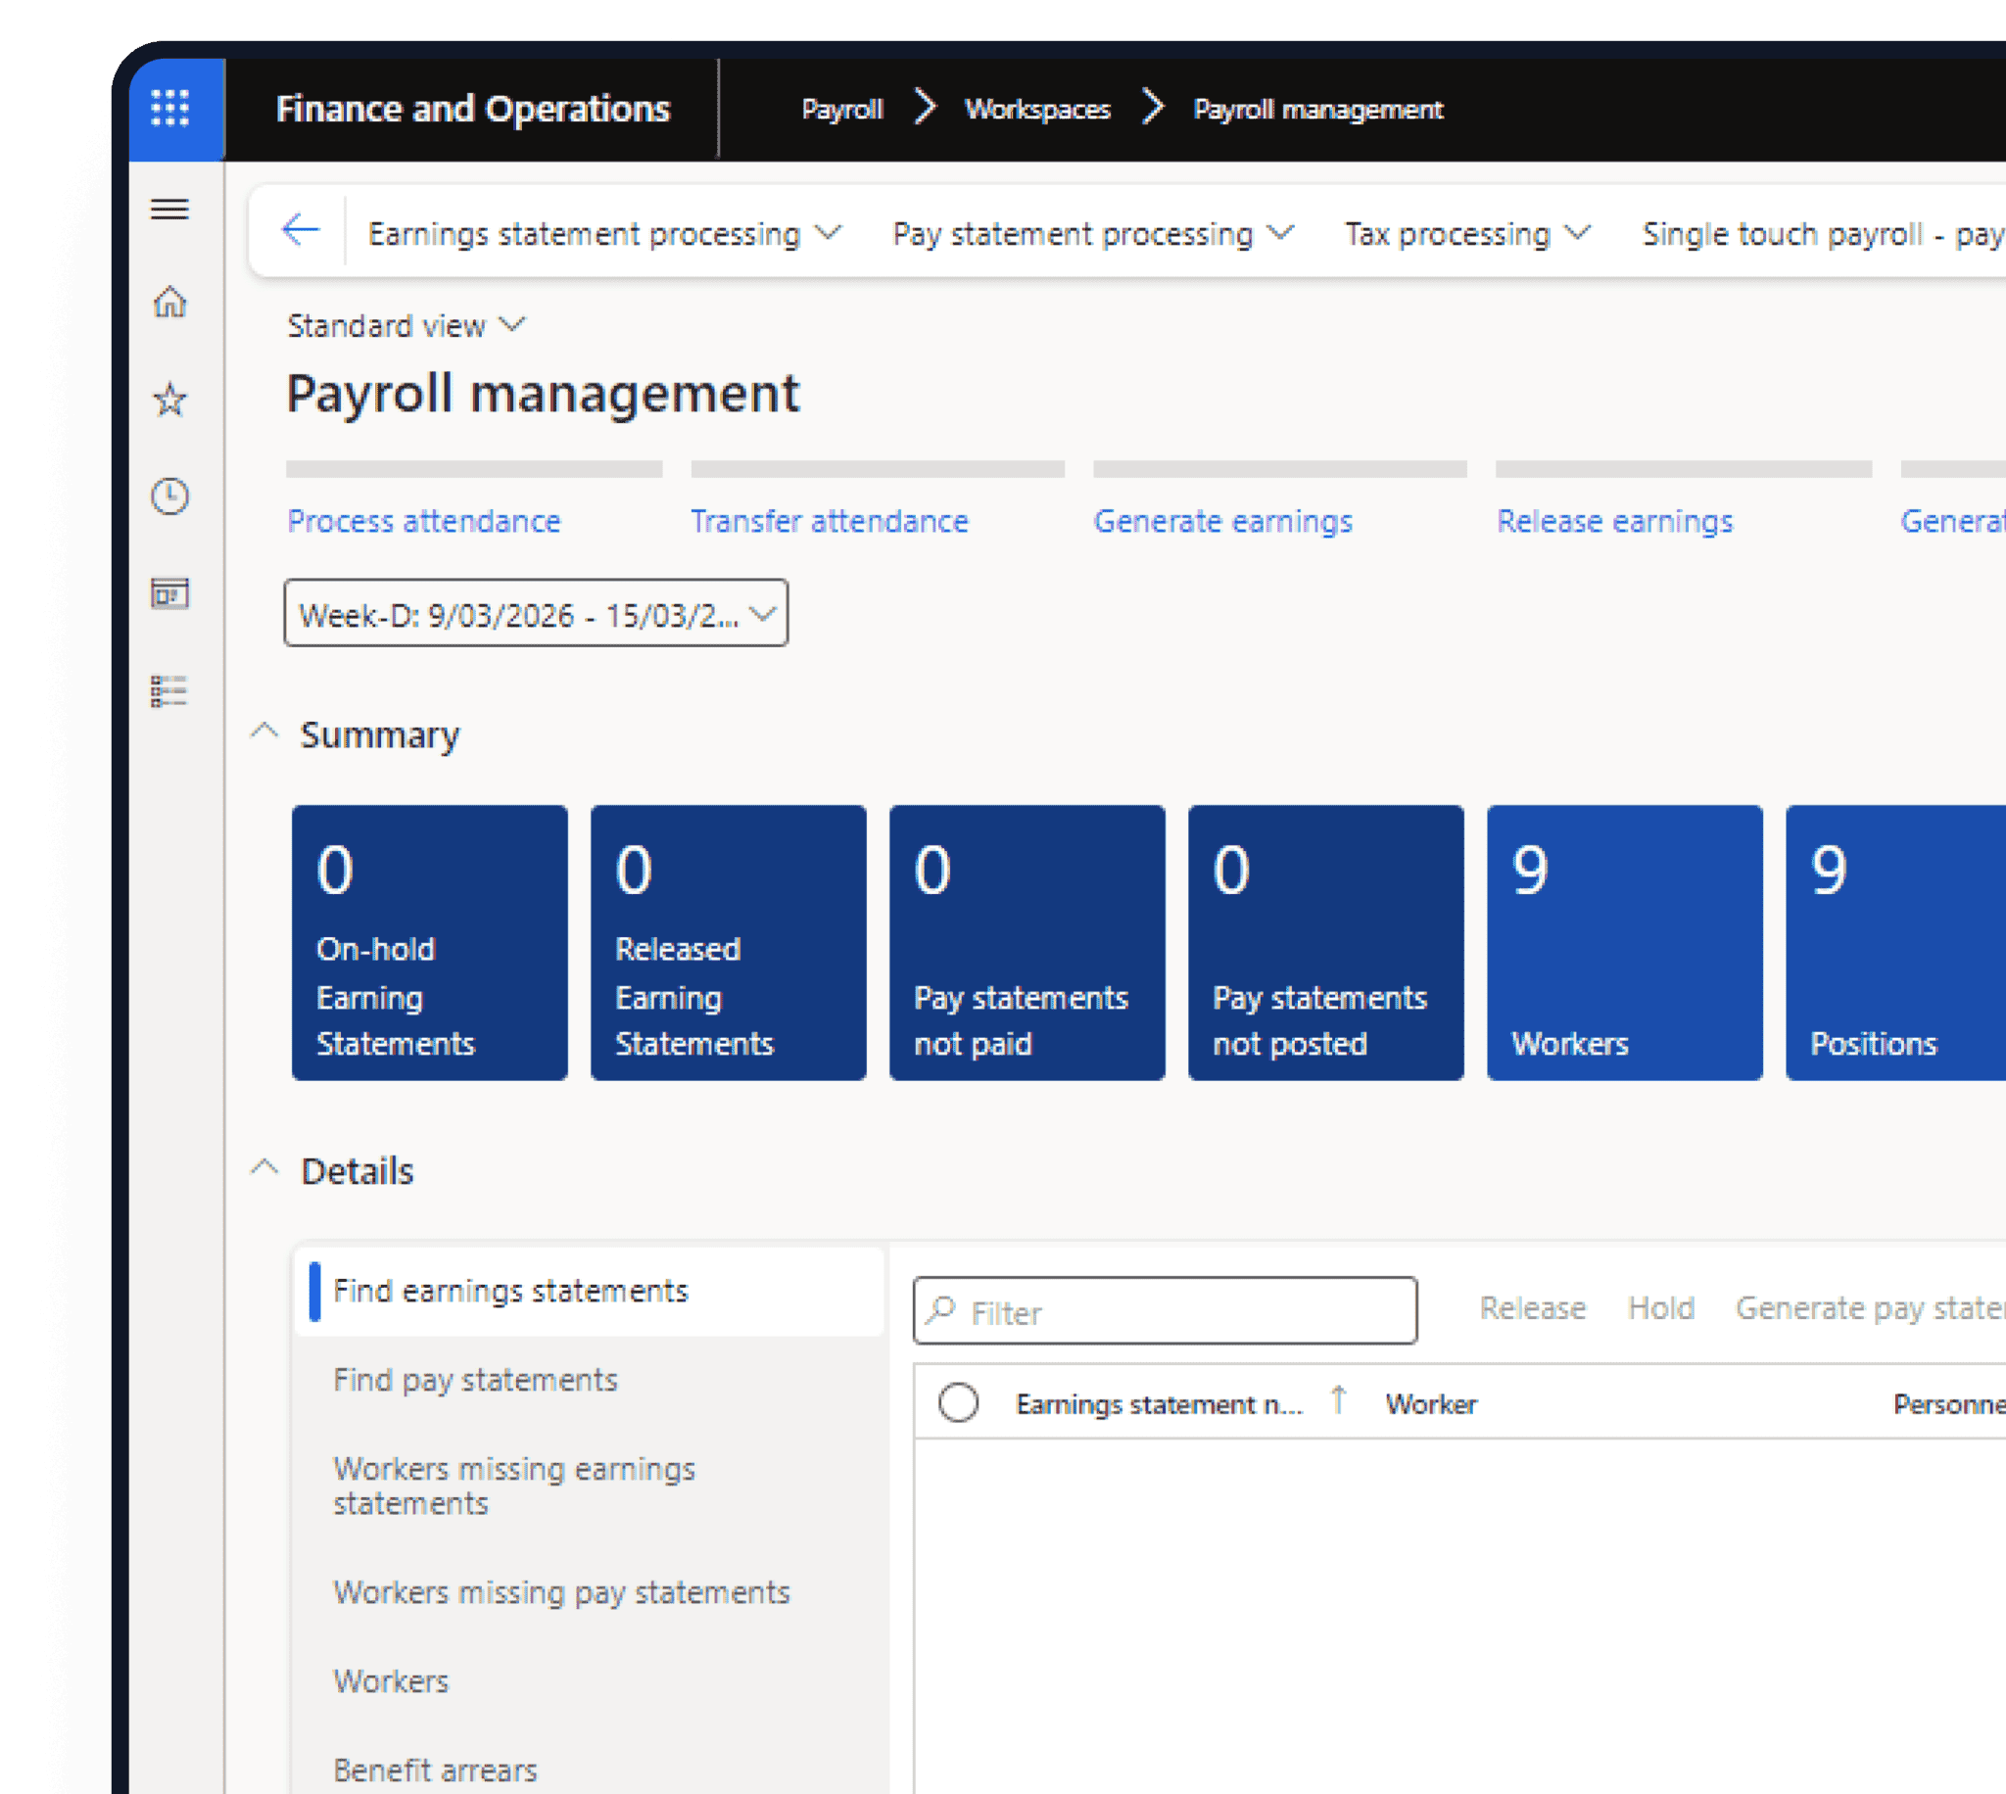
Task: Select the Workers tab in Details
Action: click(590, 1681)
